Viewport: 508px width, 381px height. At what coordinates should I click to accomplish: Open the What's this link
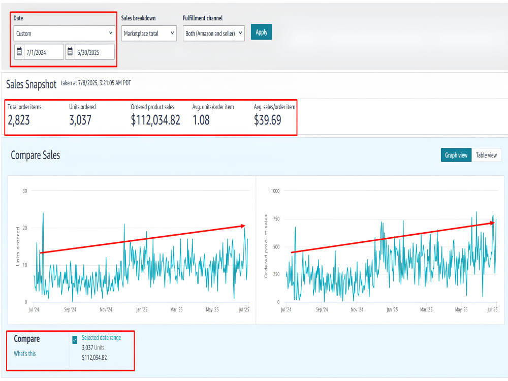24,354
